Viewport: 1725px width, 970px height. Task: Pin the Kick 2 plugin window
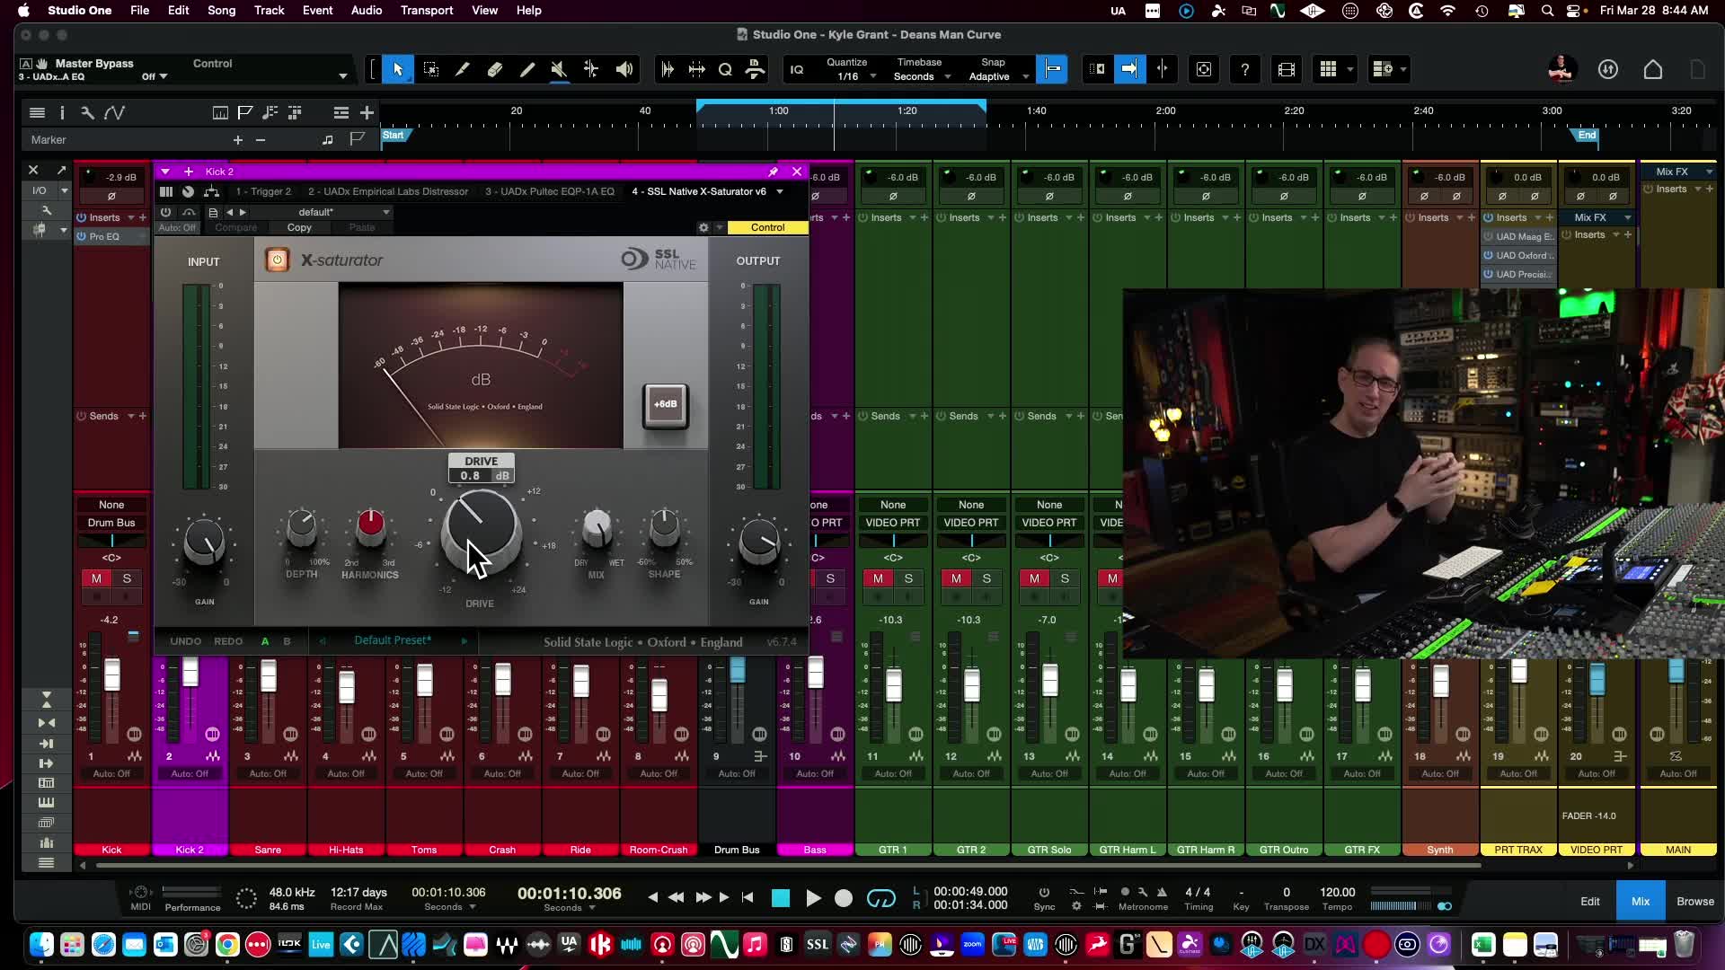[773, 172]
